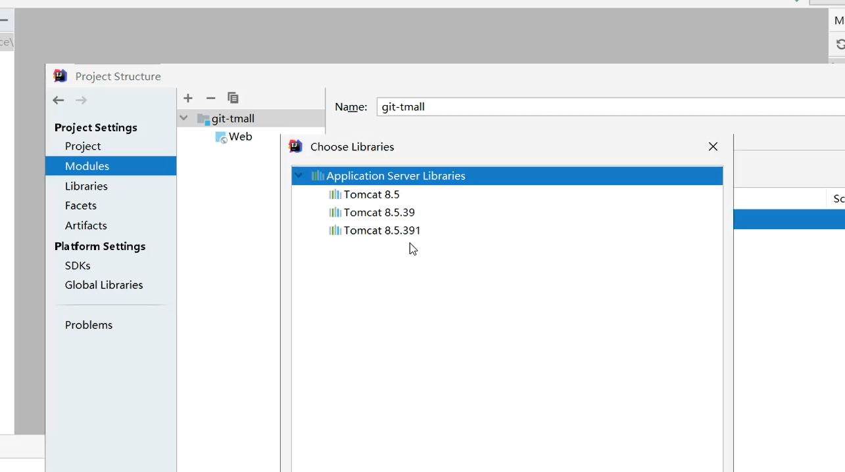This screenshot has height=472, width=845.
Task: Open SDKs under Platform Settings
Action: click(78, 266)
